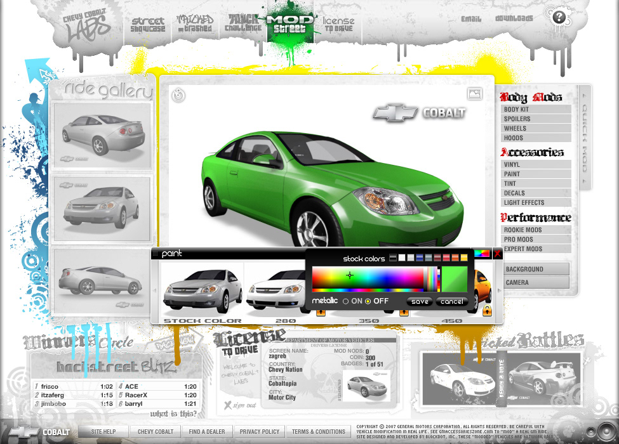The height and width of the screenshot is (444, 619).
Task: Click the speaker icon in footer
Action: (605, 431)
